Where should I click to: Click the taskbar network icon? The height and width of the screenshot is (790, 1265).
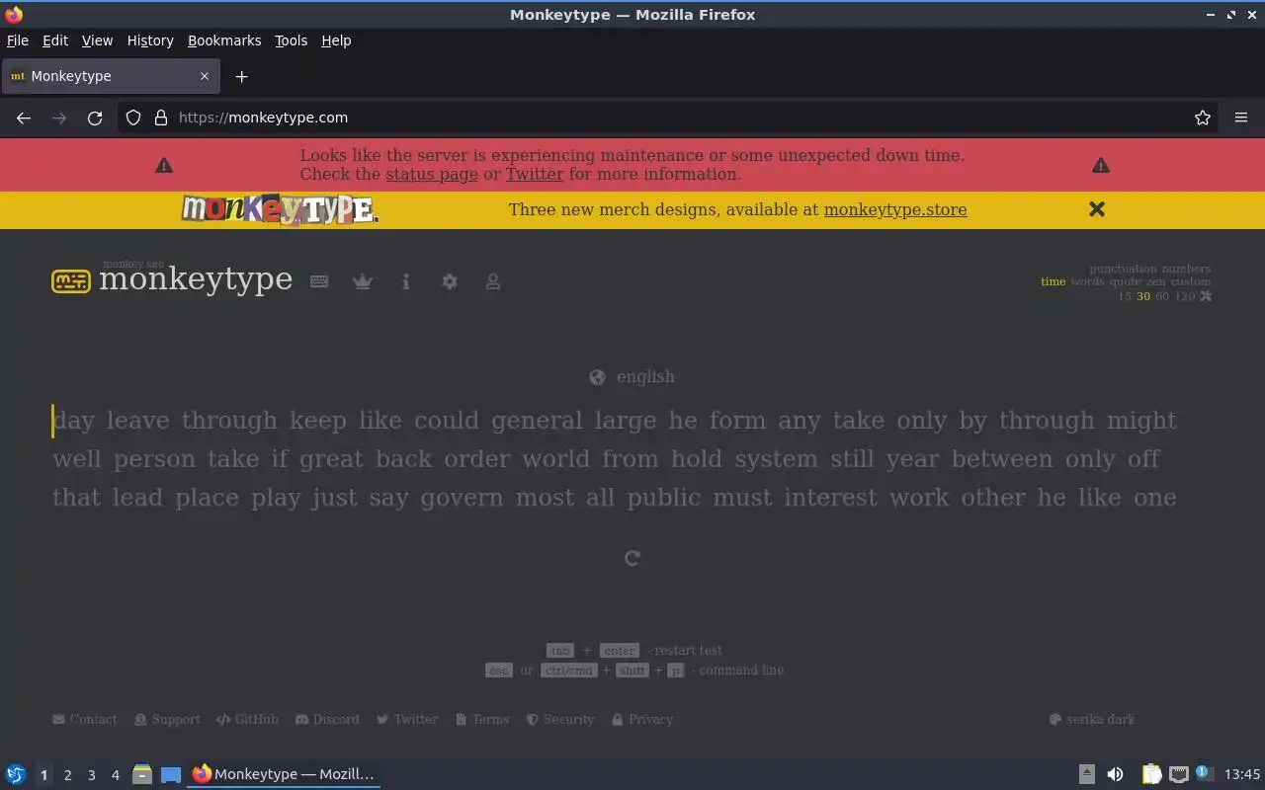pyautogui.click(x=1178, y=774)
